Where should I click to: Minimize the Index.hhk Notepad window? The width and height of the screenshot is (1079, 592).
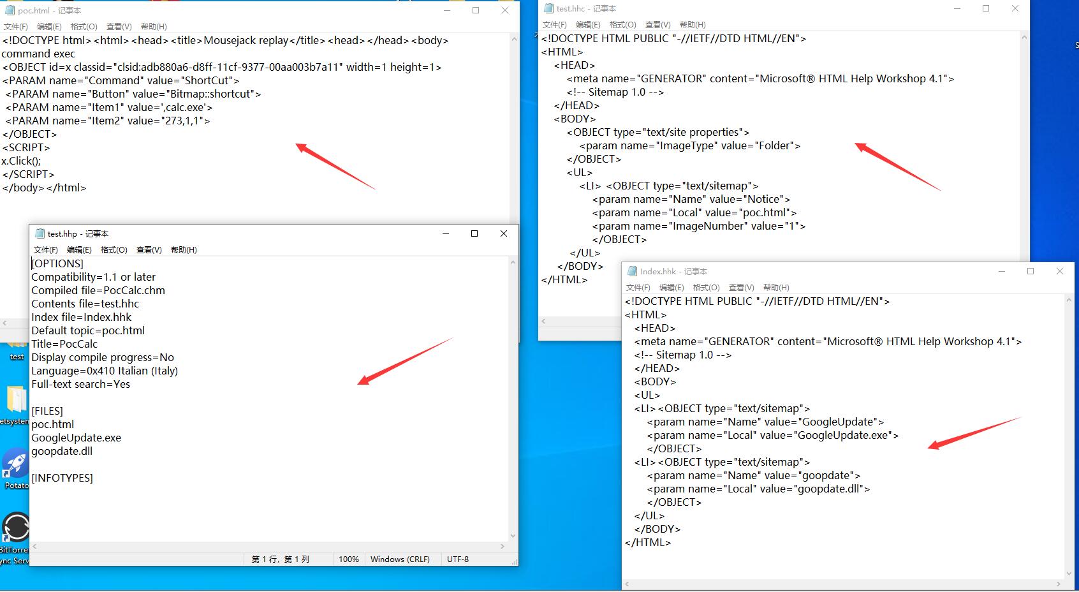(1002, 271)
